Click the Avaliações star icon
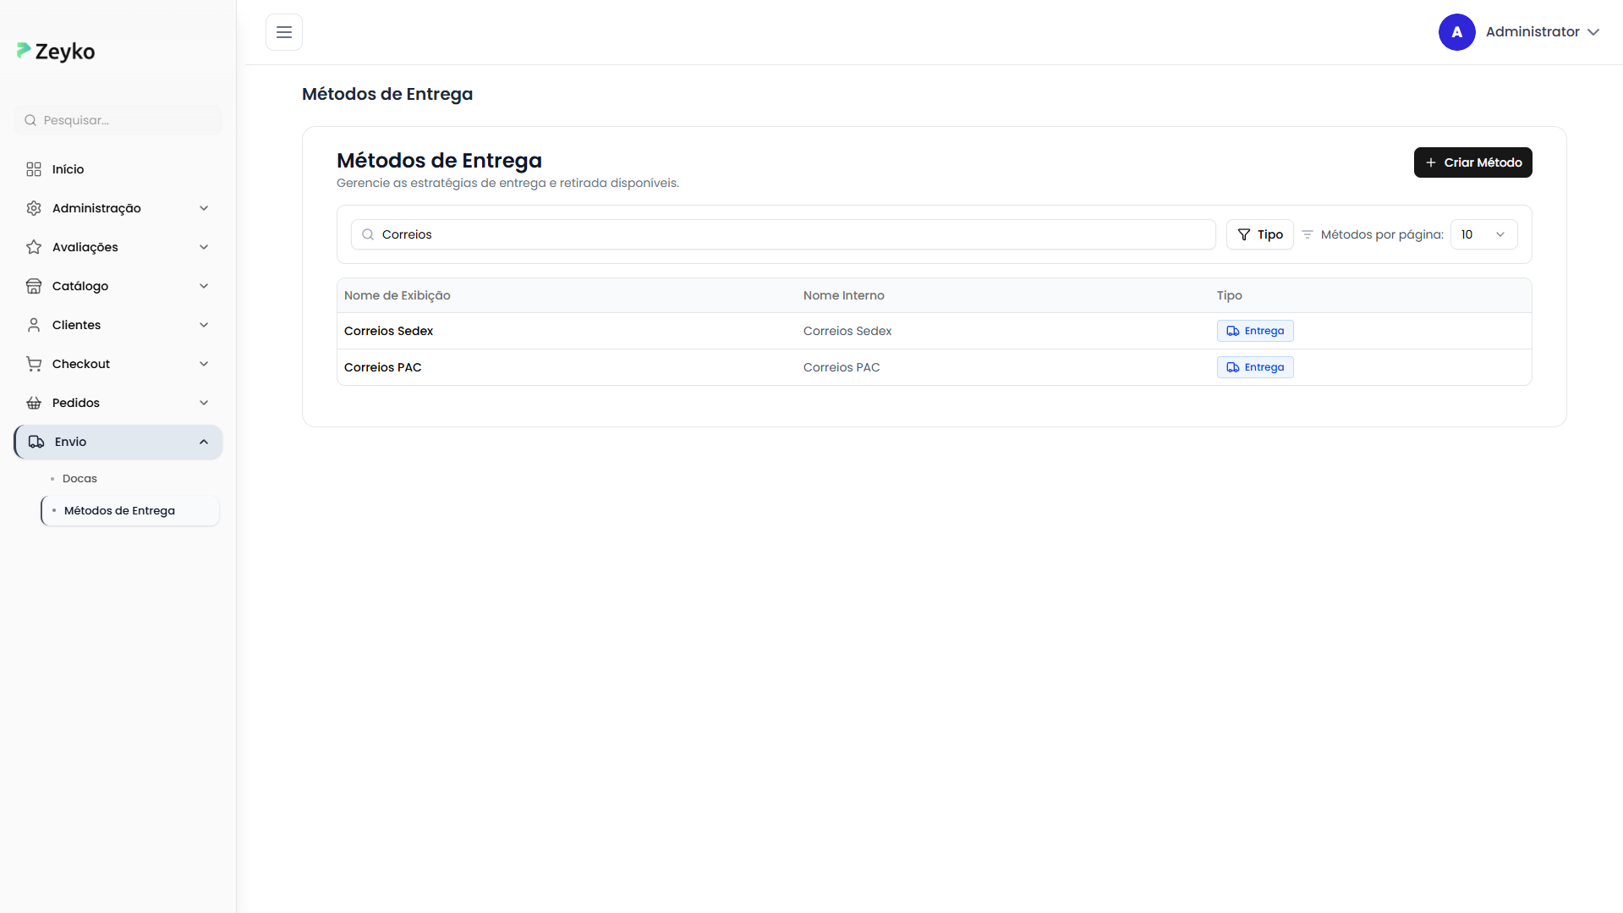The height and width of the screenshot is (913, 1623). (x=34, y=247)
